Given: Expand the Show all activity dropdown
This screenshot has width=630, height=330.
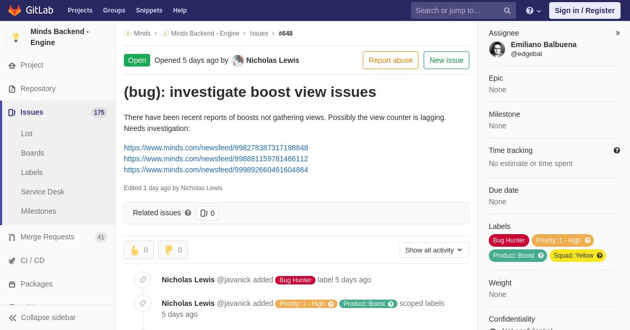Looking at the screenshot, I should (434, 250).
